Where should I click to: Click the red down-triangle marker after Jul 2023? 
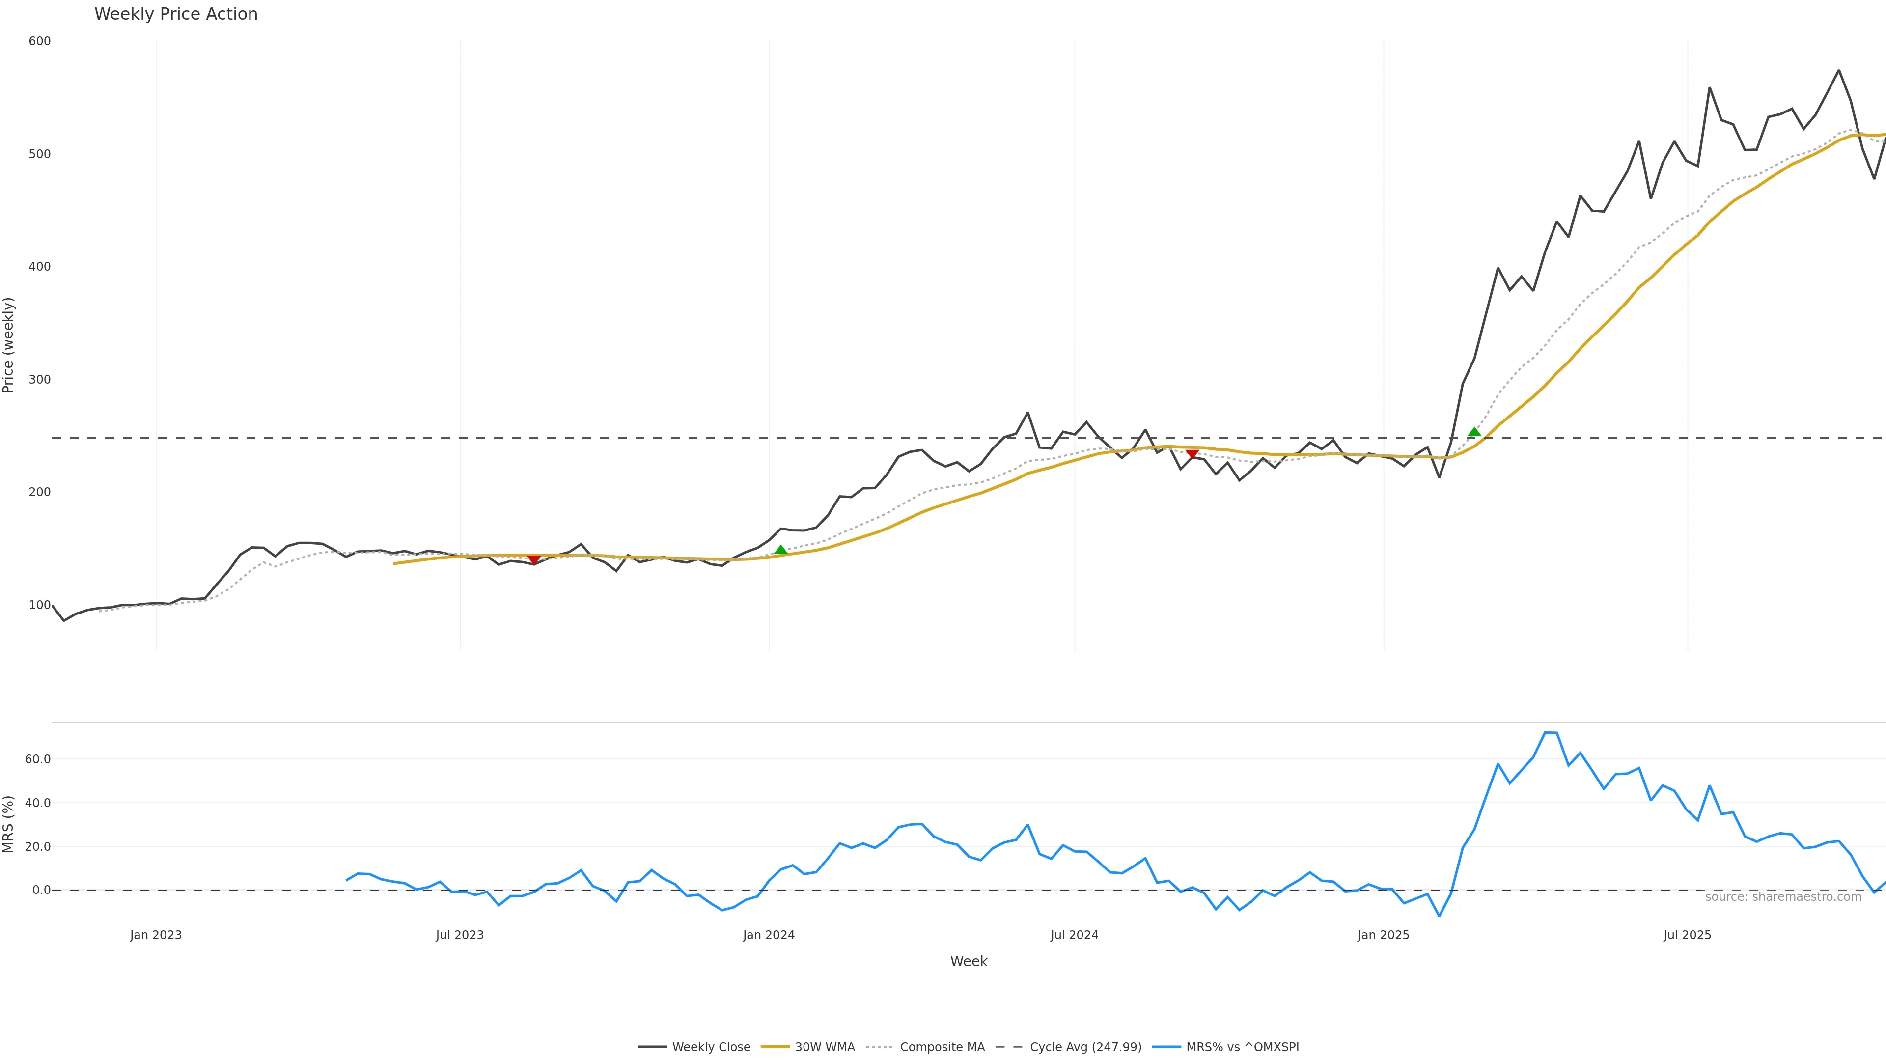(534, 559)
